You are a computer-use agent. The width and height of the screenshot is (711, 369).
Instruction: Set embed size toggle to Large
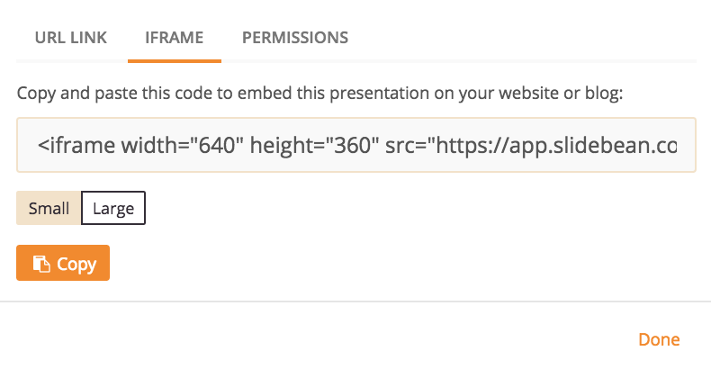(113, 208)
